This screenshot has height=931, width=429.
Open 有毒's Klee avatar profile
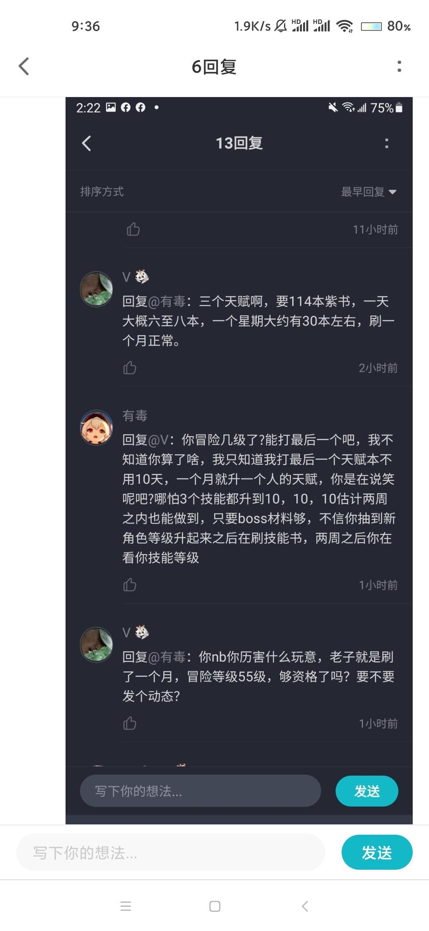click(x=97, y=427)
